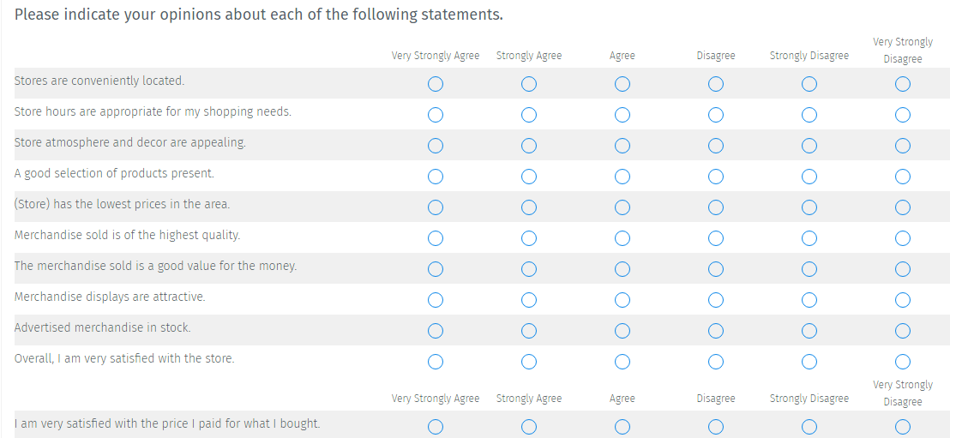Image resolution: width=962 pixels, height=438 pixels.
Task: Select Strongly Disagree for lowest prices statement
Action: click(x=809, y=207)
